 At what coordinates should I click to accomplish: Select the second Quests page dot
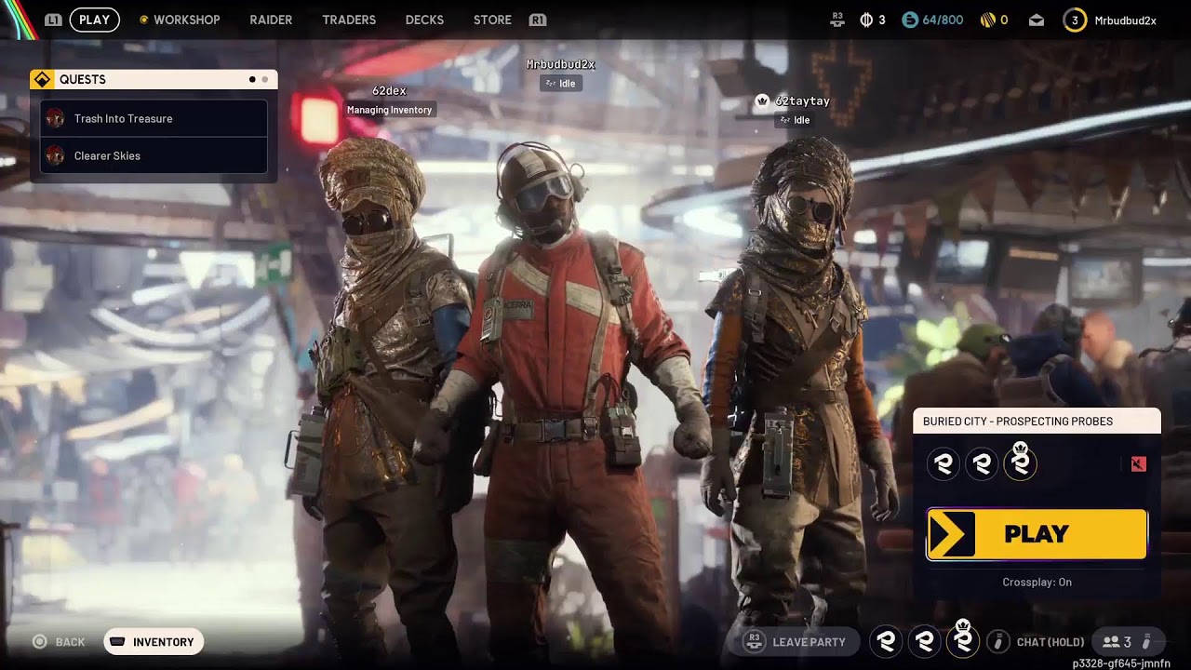tap(264, 80)
